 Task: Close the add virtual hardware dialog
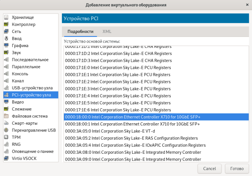[247, 5]
